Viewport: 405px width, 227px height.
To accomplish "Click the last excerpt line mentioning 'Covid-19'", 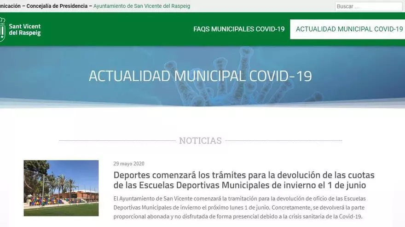I will 238,216.
